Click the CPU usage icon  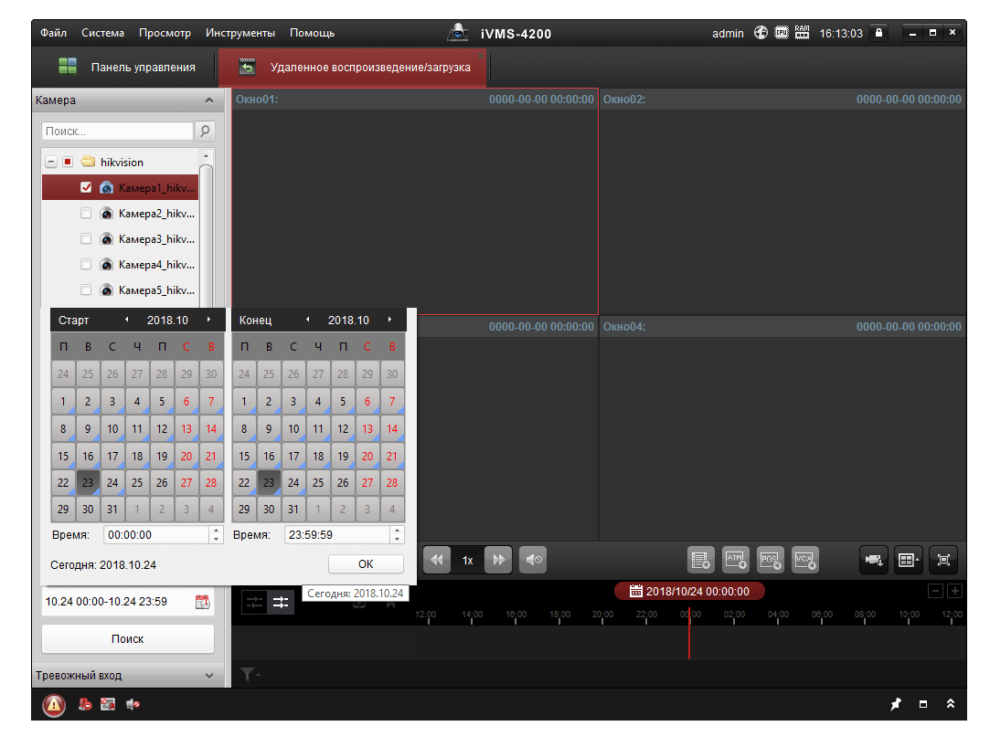(782, 33)
